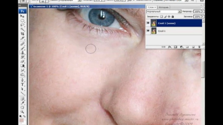Viewport: 223px width, 125px height.
Task: Click the Ps logo at toolbar top
Action: pos(22,11)
